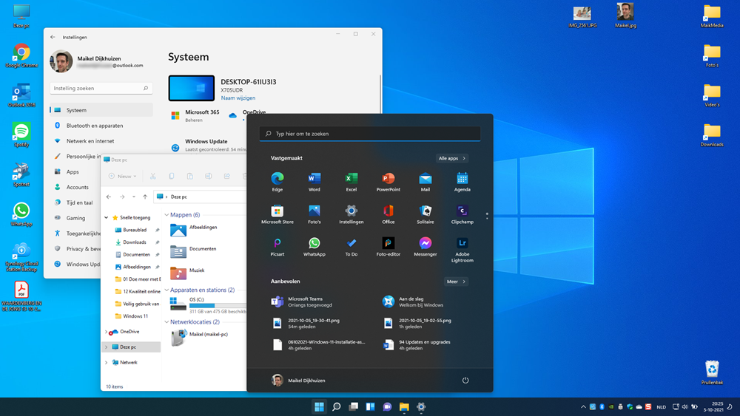Click Naam wijzigen link in Settings
Screen dimensions: 740x416
click(238, 98)
